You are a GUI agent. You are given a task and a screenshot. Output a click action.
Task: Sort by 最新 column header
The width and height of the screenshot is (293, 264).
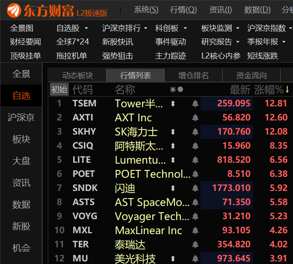[240, 90]
